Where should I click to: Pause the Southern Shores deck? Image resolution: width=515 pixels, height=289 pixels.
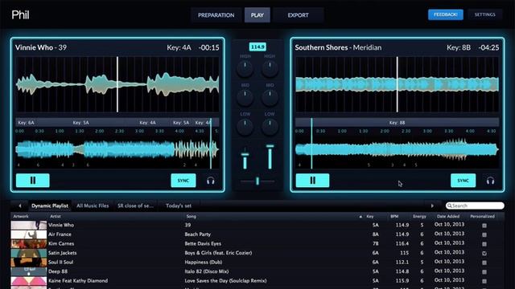[x=312, y=180]
